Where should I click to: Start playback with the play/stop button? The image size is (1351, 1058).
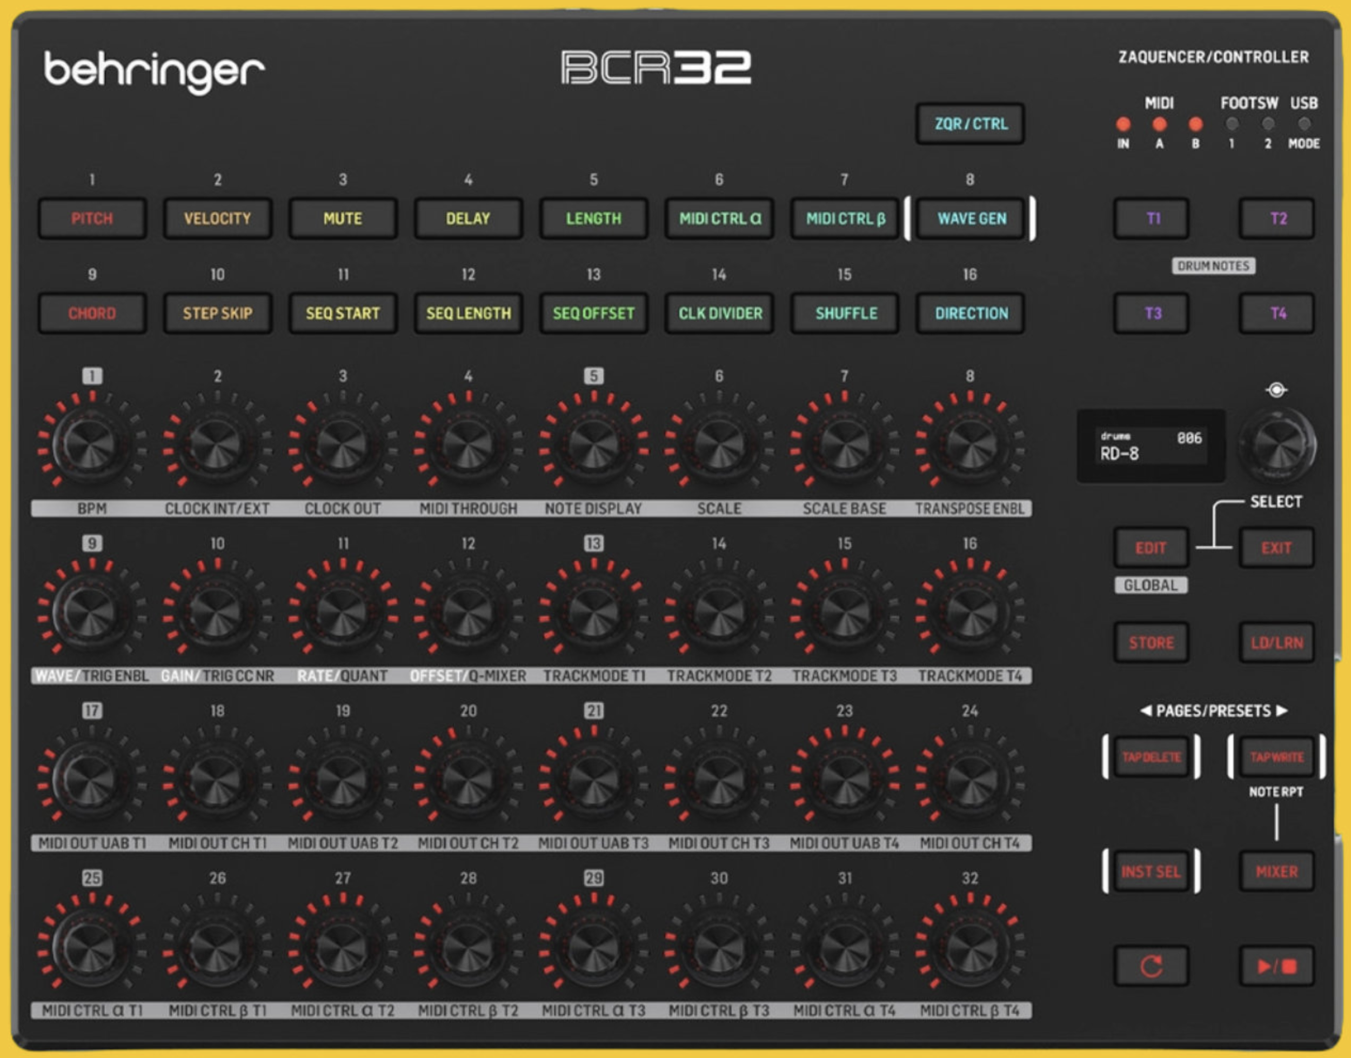coord(1277,966)
